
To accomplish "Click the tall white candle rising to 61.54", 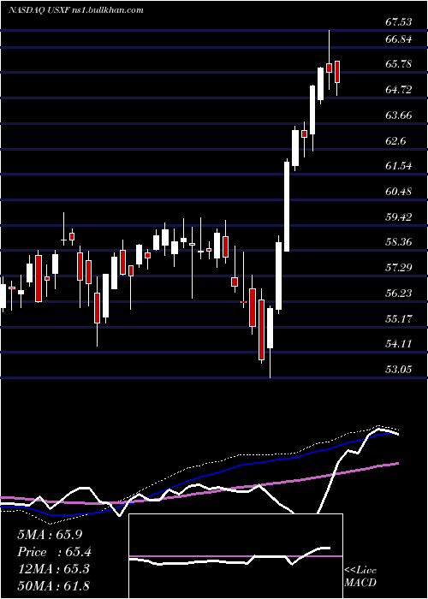I will pos(287,206).
